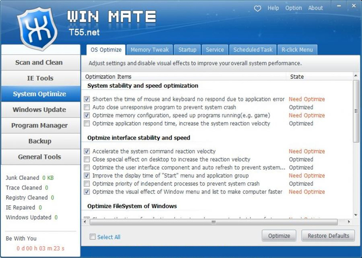Click the heart icon beside Help
Viewport: 362px width, 258px height.
pyautogui.click(x=257, y=8)
